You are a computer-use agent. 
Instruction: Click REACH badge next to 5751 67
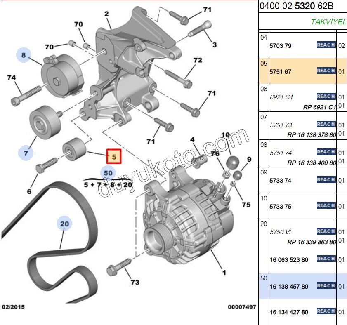(326, 71)
